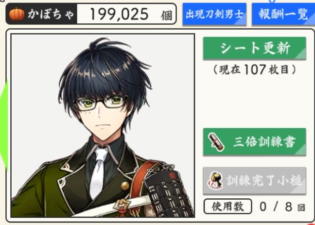The image size is (315, 225).
Task: Click the 0 / 8 回 usage counter
Action: click(282, 207)
